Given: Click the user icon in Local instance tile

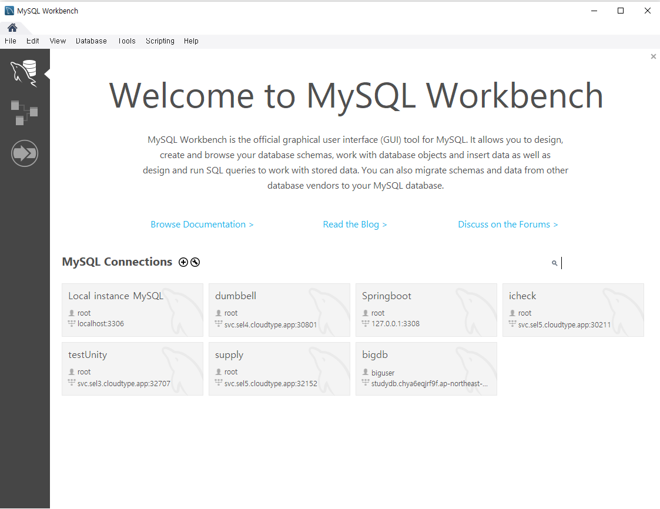Looking at the screenshot, I should pyautogui.click(x=72, y=313).
